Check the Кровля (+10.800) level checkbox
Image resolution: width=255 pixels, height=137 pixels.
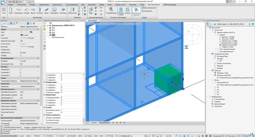(x=220, y=37)
